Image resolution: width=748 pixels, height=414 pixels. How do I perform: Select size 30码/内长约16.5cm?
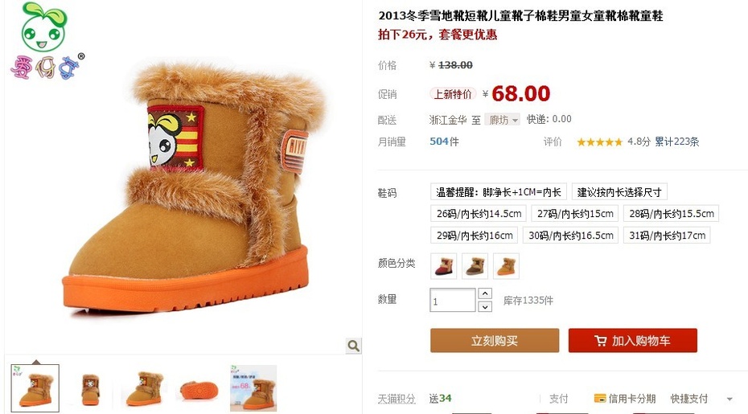[x=570, y=236]
